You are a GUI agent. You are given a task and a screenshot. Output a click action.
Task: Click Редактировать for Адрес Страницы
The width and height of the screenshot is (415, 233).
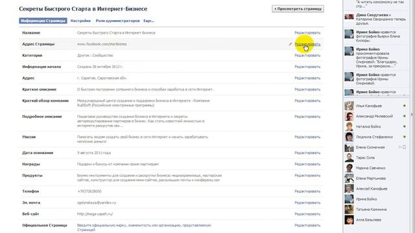[x=307, y=44]
